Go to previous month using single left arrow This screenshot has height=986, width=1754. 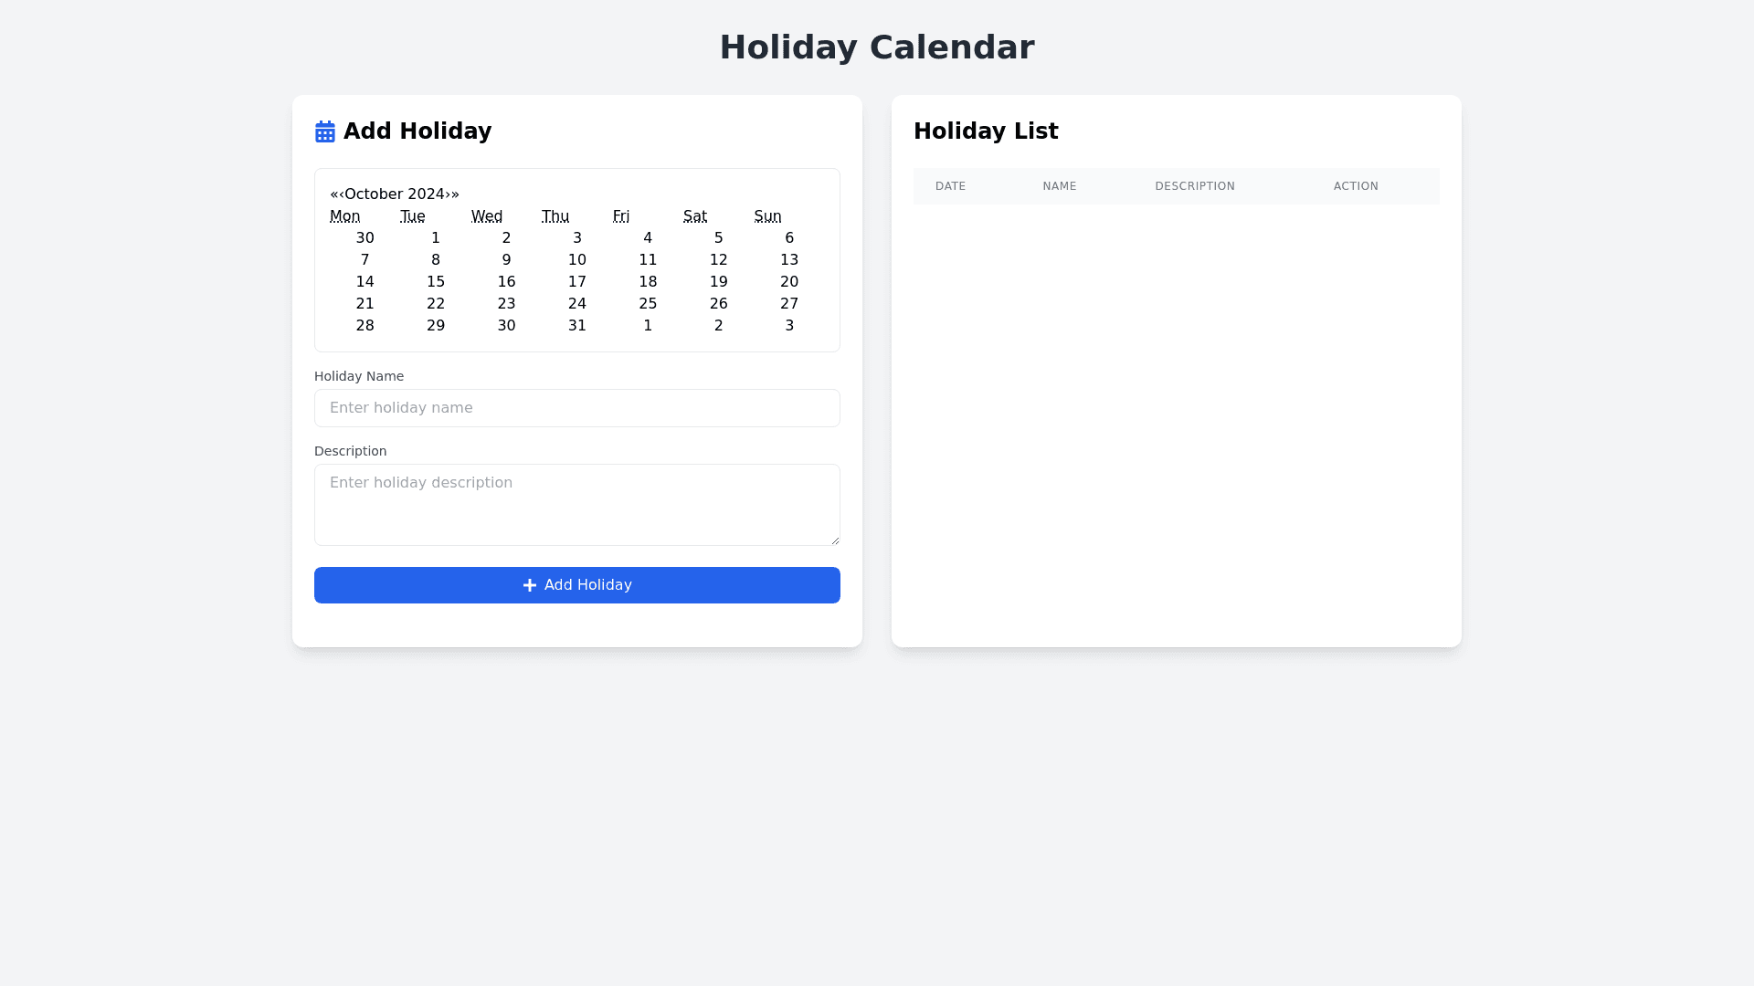tap(342, 194)
